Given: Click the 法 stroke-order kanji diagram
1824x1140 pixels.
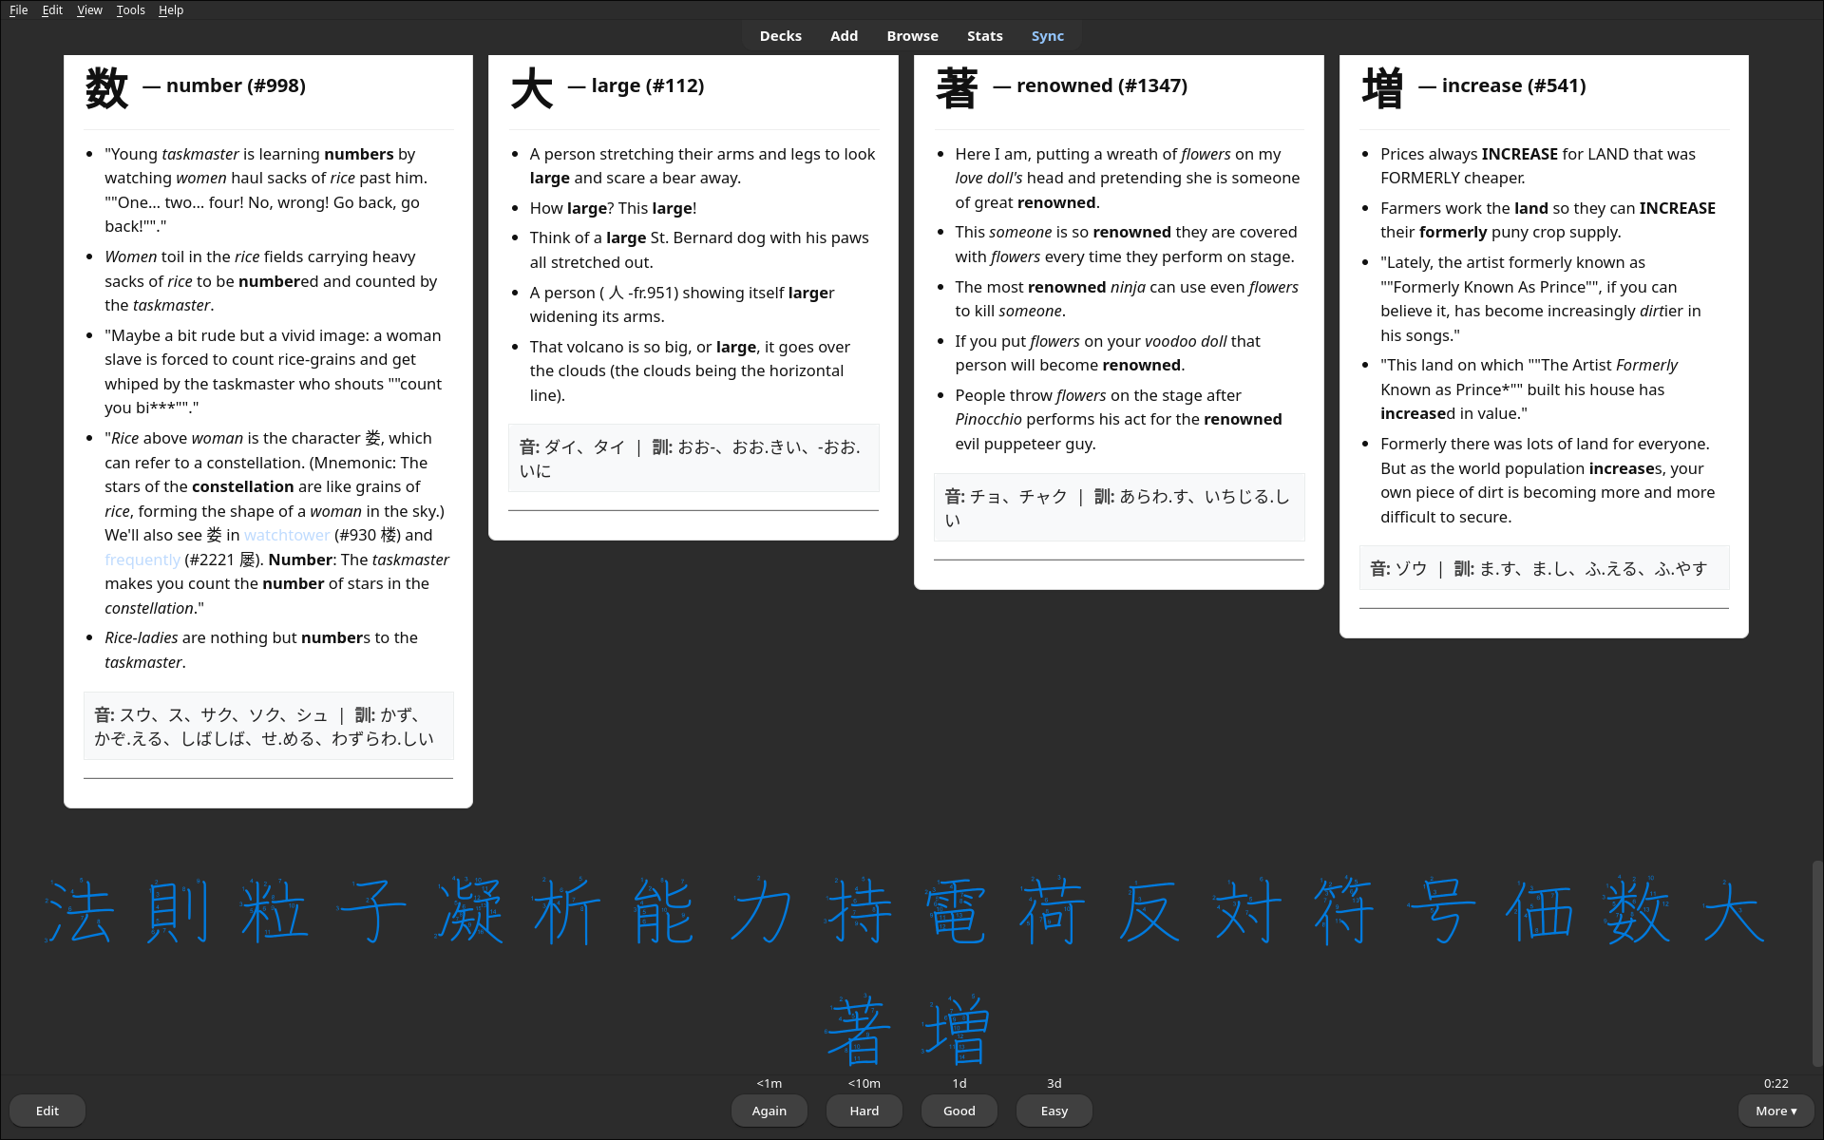Looking at the screenshot, I should [79, 911].
